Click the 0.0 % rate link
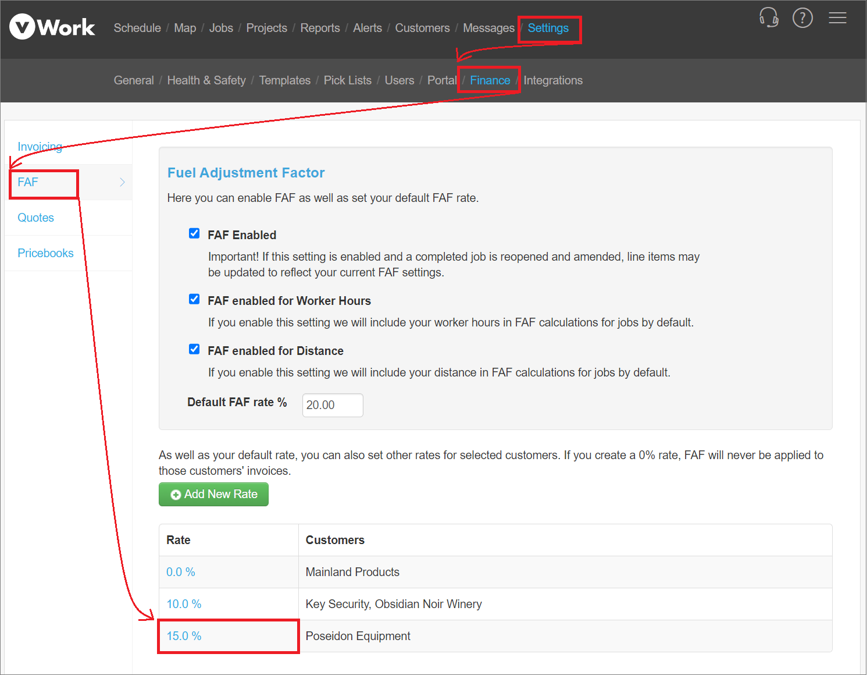The width and height of the screenshot is (867, 675). coord(180,571)
